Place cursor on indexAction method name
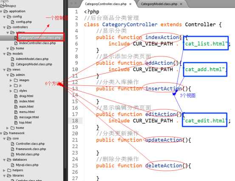 [x=162, y=37]
